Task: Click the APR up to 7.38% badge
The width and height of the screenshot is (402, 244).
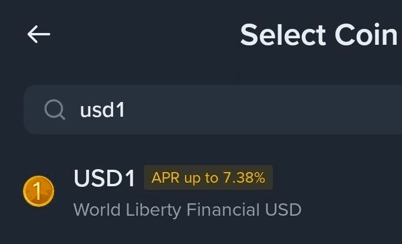Action: (x=208, y=177)
